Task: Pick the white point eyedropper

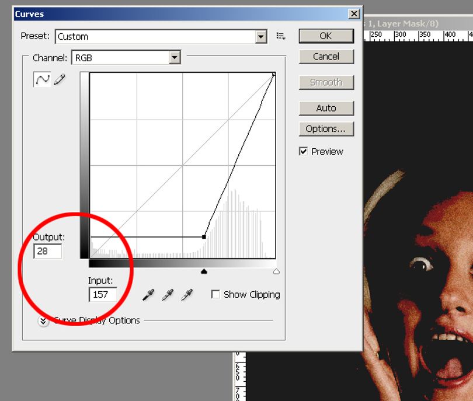Action: 187,295
